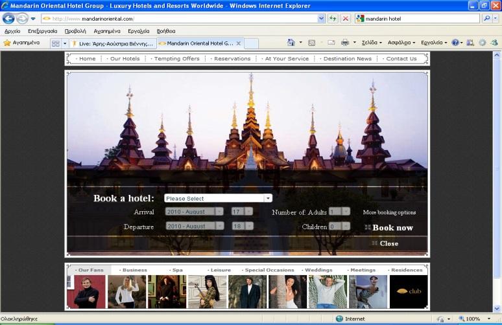
Task: Click the browser Back arrow button
Action: [8, 19]
